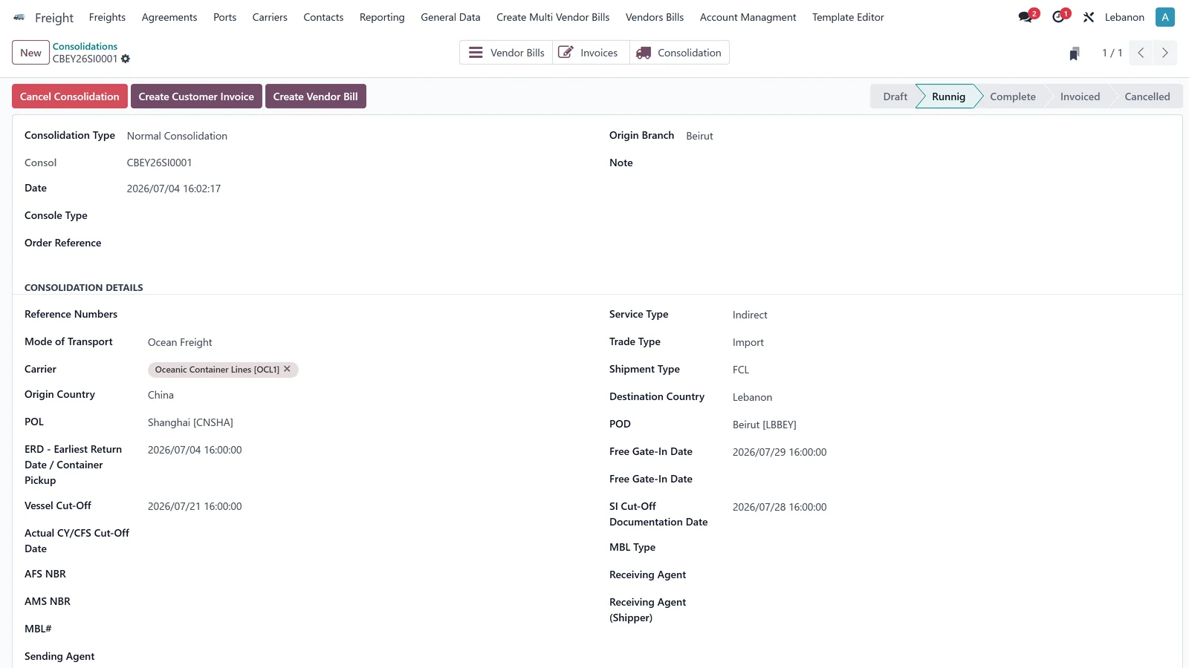Image resolution: width=1189 pixels, height=668 pixels.
Task: Open the Freights menu
Action: [107, 17]
